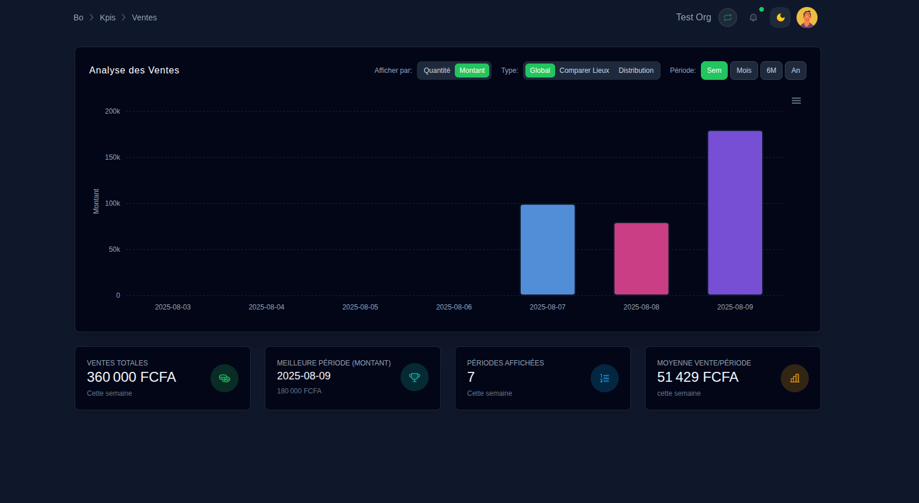Select the Global chart type
The height and width of the screenshot is (503, 919).
[539, 71]
